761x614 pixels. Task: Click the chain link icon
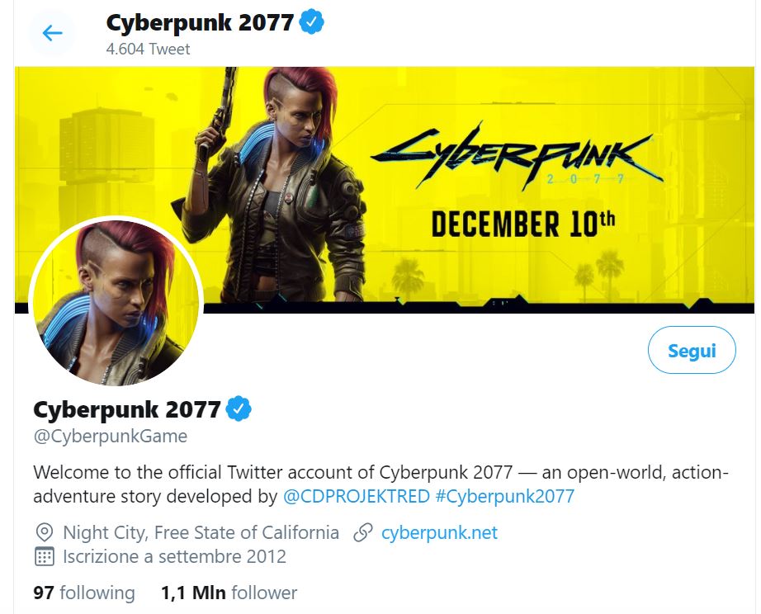point(362,532)
